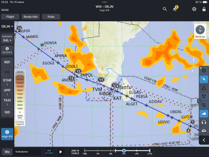Select the downward triangle weather overlay icon
Viewport: 209px width, 157px height.
point(204,96)
